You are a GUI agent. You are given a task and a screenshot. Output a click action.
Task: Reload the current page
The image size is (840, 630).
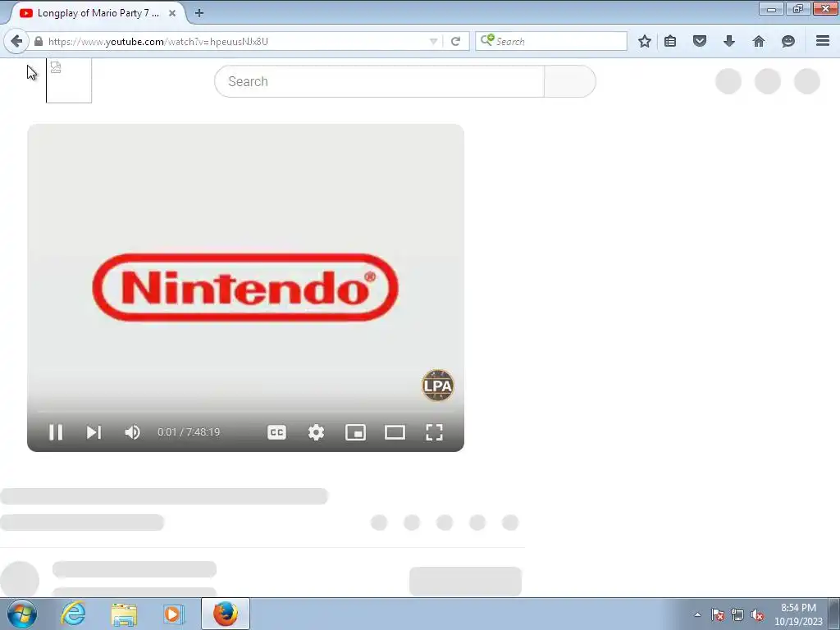455,41
